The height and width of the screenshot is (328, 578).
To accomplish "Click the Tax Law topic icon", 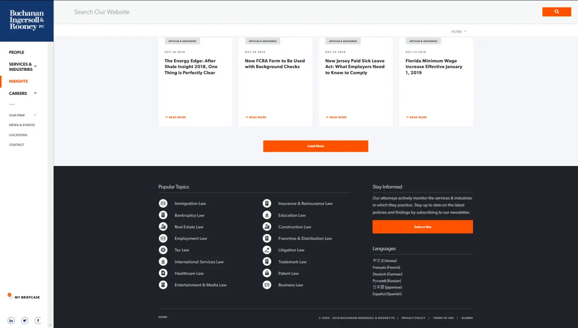I will (163, 250).
